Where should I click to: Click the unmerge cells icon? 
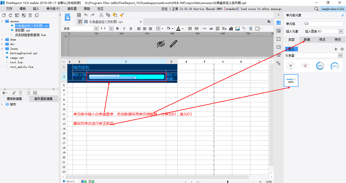click(x=196, y=29)
